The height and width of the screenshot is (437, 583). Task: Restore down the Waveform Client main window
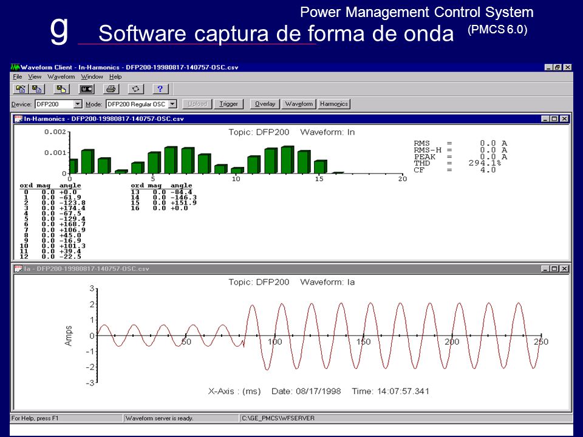(x=557, y=67)
